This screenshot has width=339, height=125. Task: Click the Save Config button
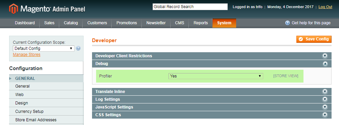coord(314,39)
